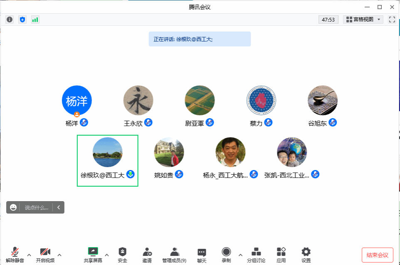The width and height of the screenshot is (400, 265).
Task: Open 设置 settings gear
Action: click(306, 254)
